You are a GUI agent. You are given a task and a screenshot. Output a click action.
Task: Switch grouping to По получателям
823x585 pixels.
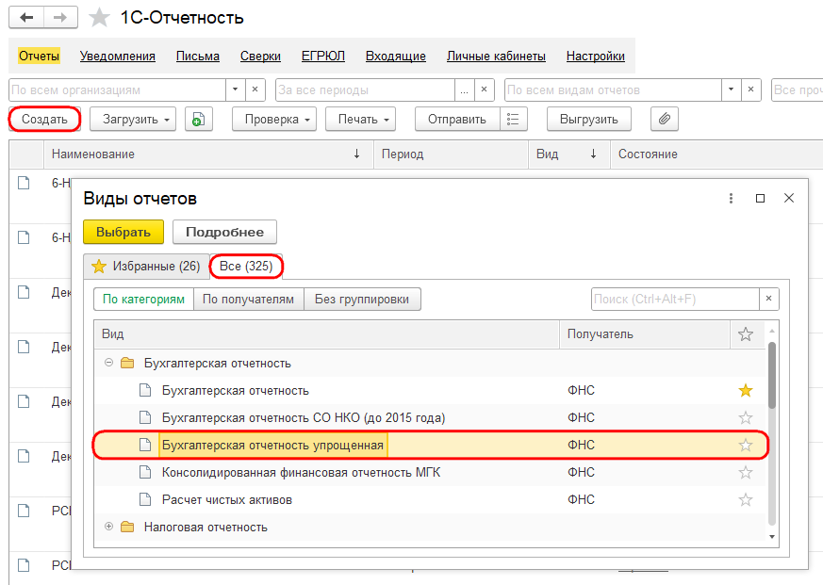(x=248, y=299)
